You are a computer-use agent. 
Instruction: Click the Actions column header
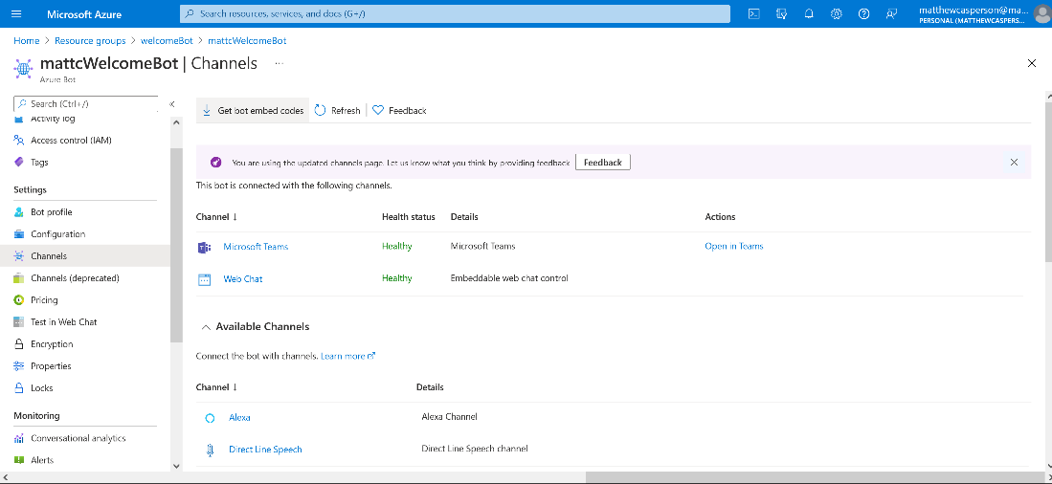[720, 216]
